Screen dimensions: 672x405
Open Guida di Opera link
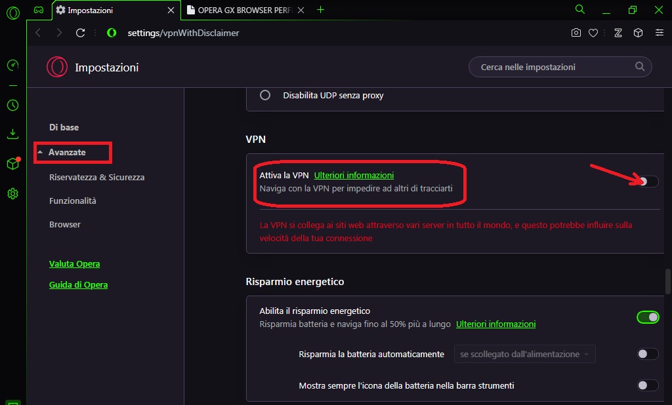(x=79, y=284)
